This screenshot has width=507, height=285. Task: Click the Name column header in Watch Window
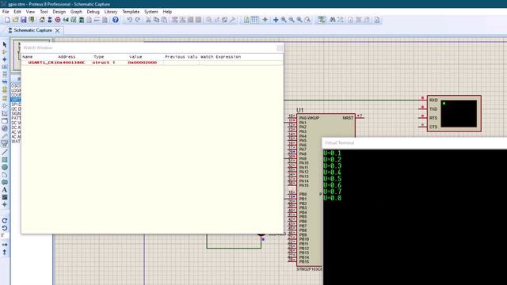[x=28, y=56]
